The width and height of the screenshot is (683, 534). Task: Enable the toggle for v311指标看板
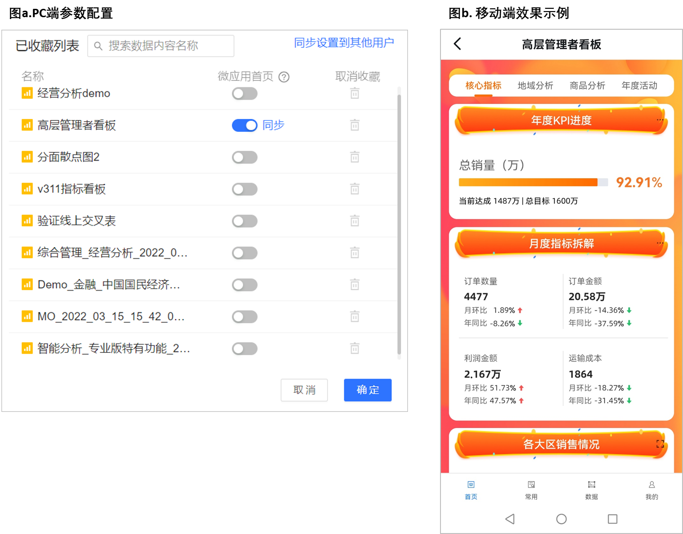point(244,189)
